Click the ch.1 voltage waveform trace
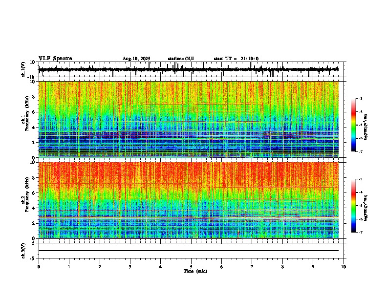Screen dimensions: 387x299 (x=189, y=69)
